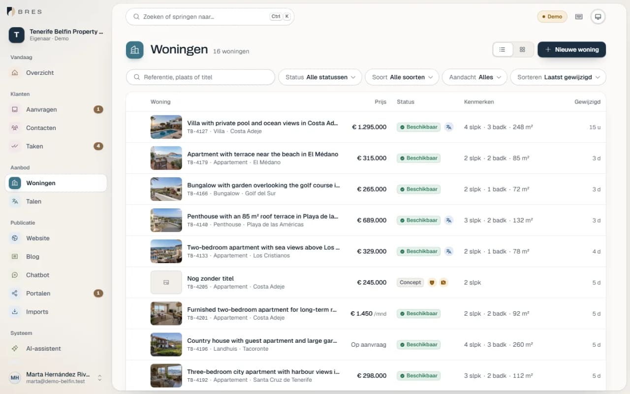630x394 pixels.
Task: Select Woningen in the sidebar
Action: click(56, 183)
